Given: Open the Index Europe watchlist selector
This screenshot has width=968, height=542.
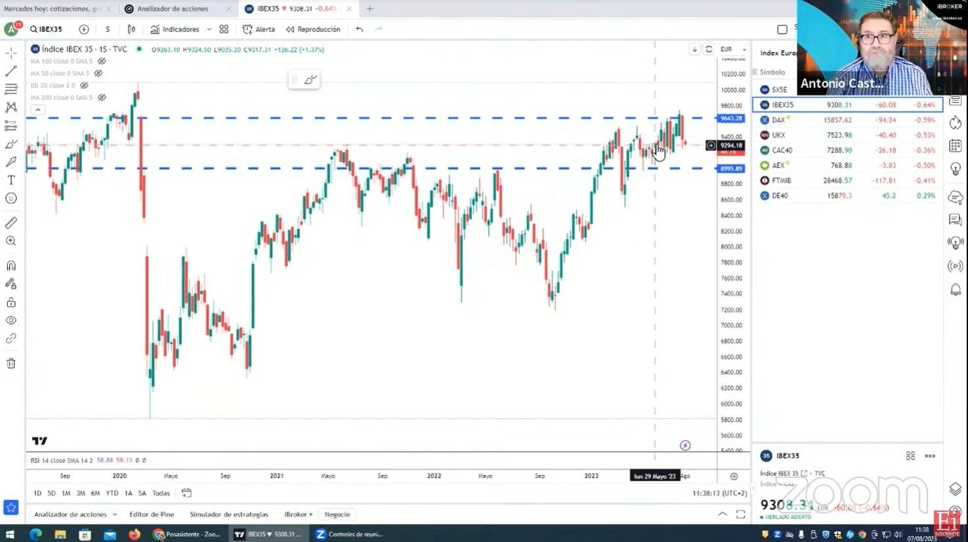Looking at the screenshot, I should 778,53.
